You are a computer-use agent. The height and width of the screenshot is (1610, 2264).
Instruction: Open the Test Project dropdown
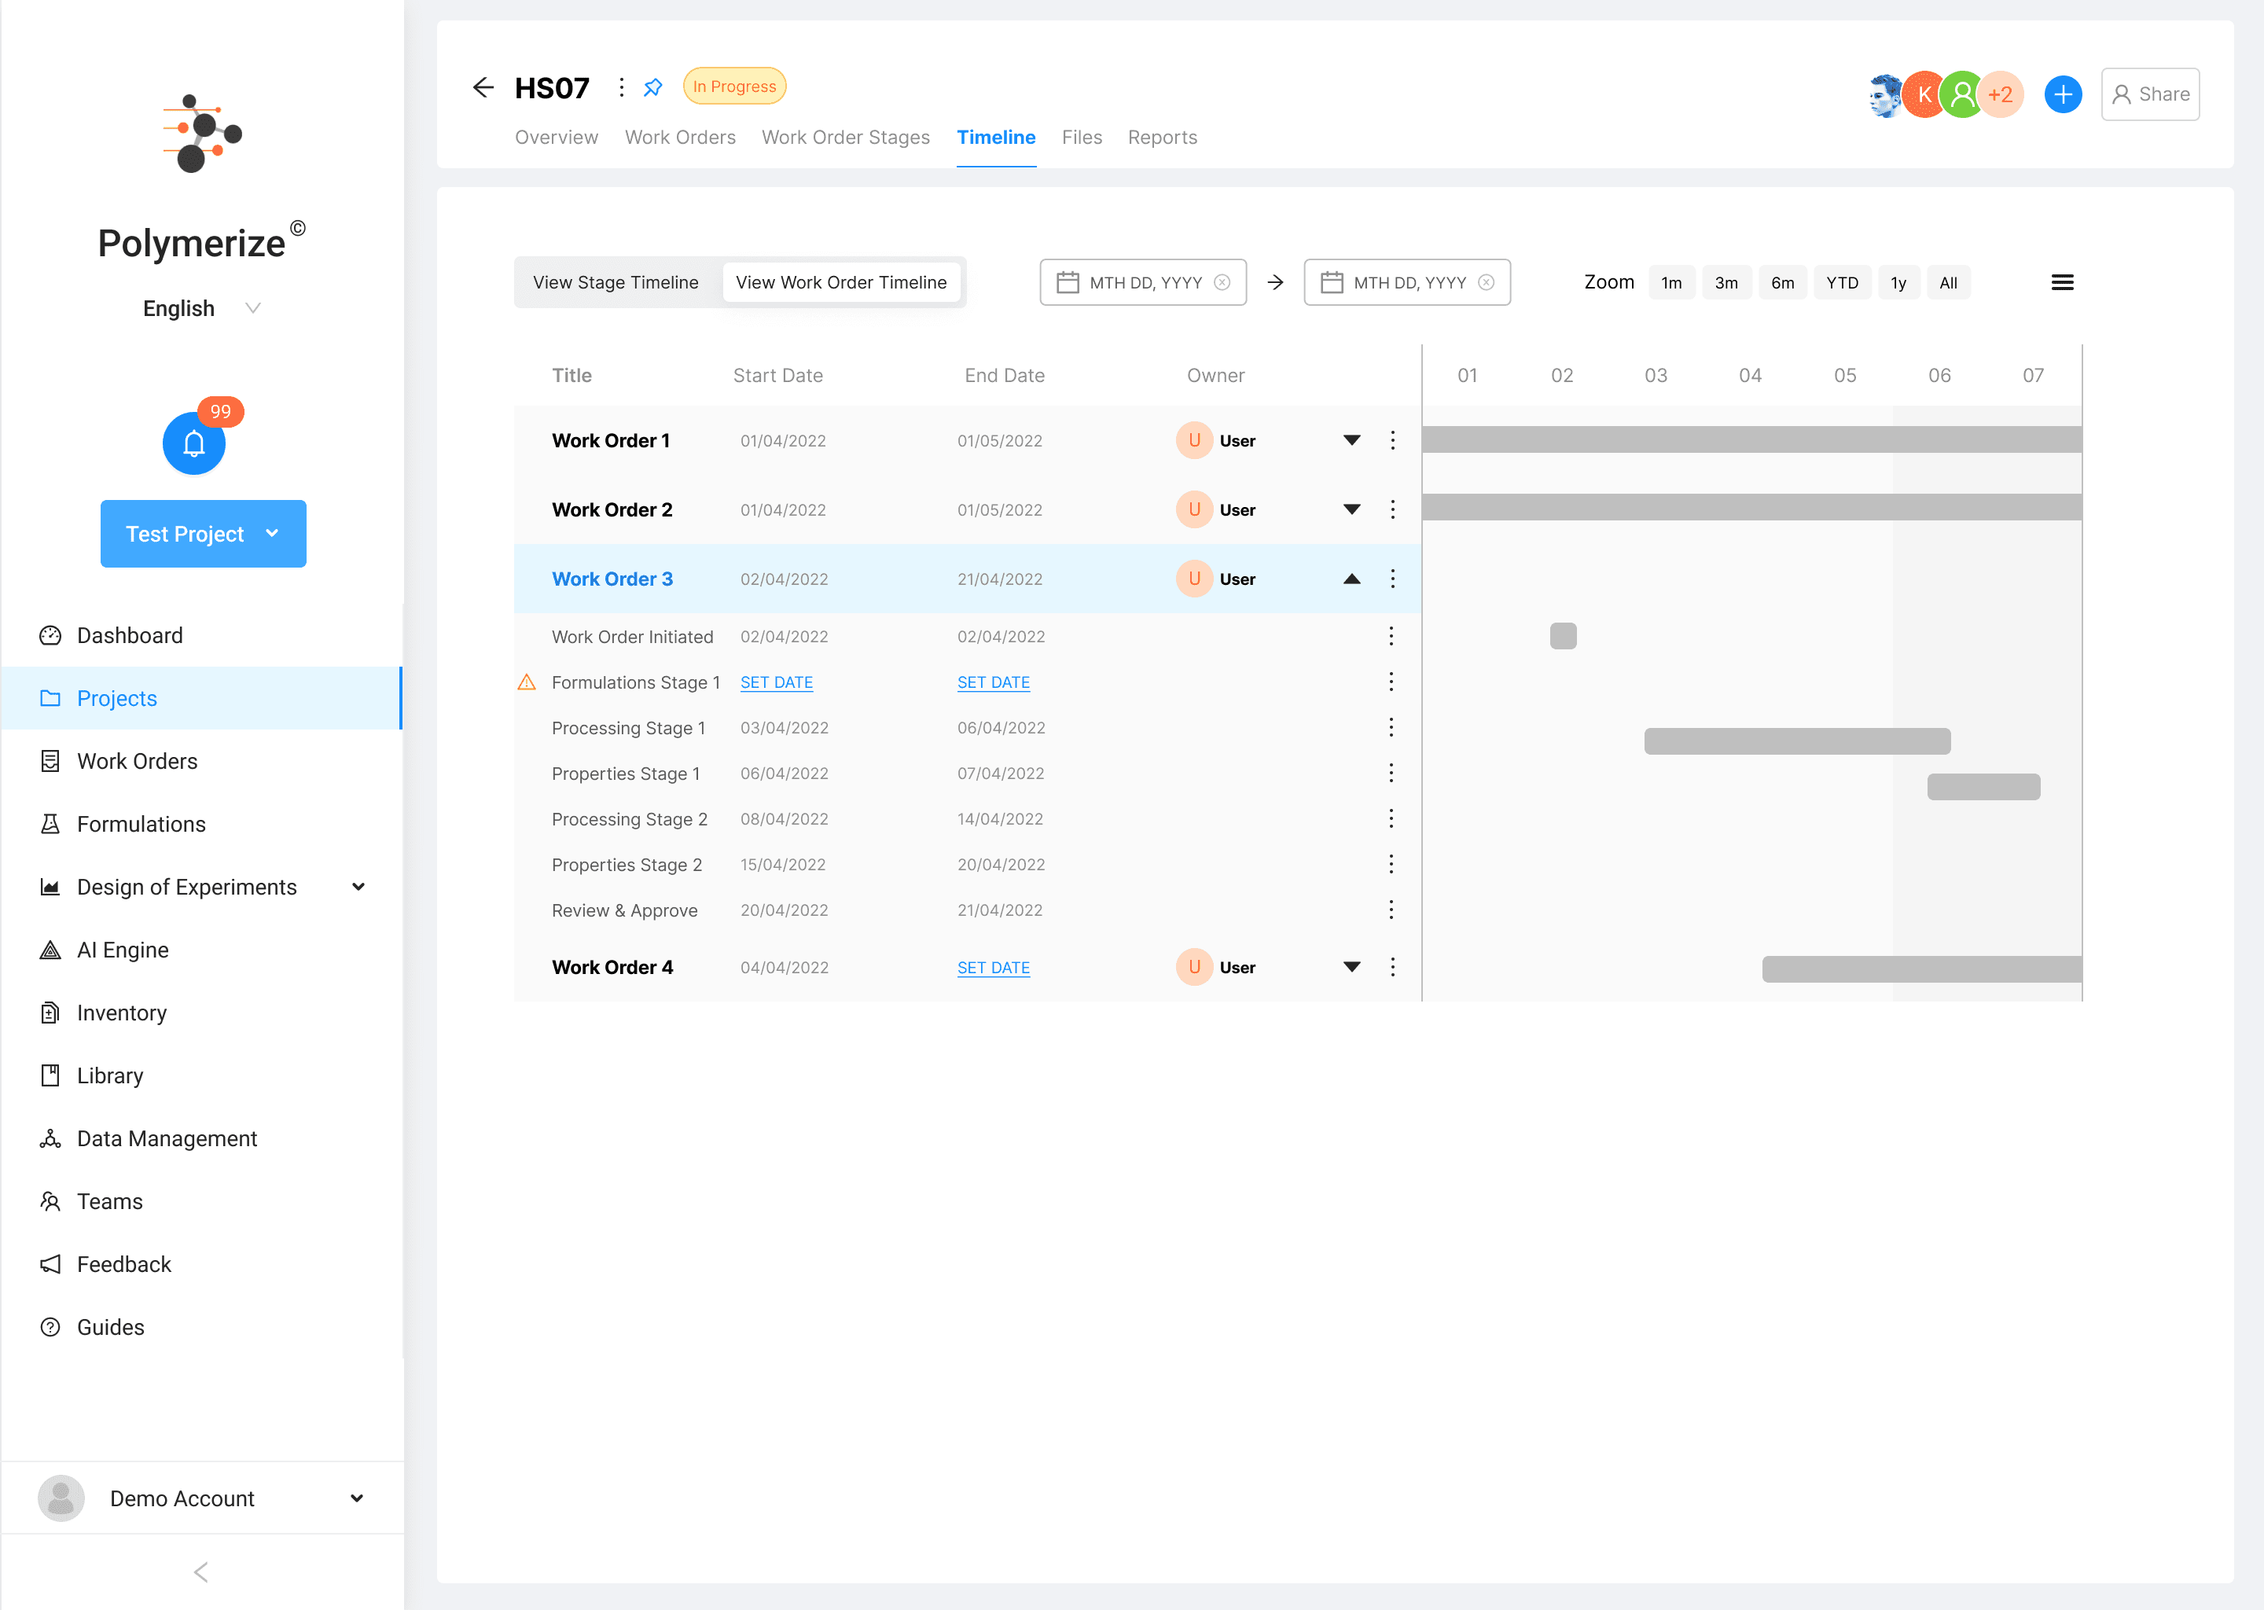click(x=203, y=533)
